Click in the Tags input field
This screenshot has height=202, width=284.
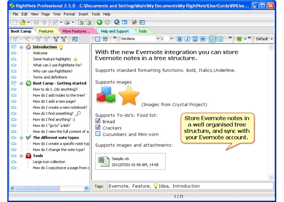[x=190, y=186]
